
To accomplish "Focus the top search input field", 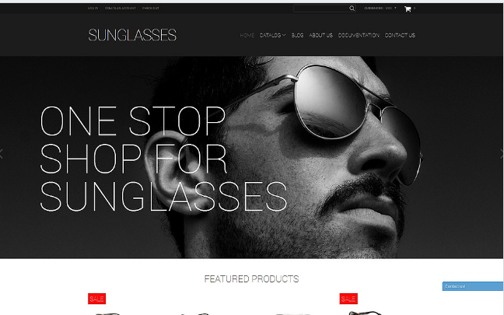I will tap(321, 9).
